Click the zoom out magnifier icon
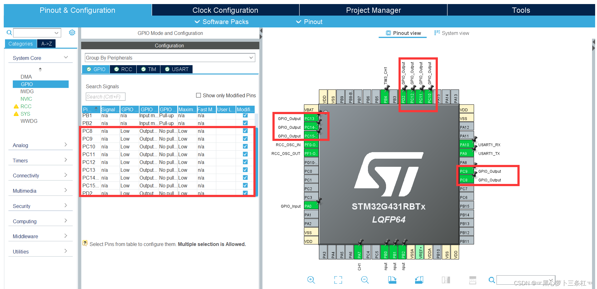Viewport: 597px width, 289px height. [365, 280]
